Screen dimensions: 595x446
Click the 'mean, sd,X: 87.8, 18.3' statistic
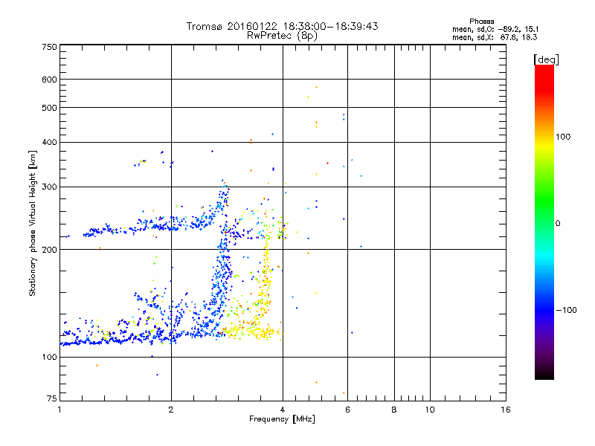pos(495,37)
